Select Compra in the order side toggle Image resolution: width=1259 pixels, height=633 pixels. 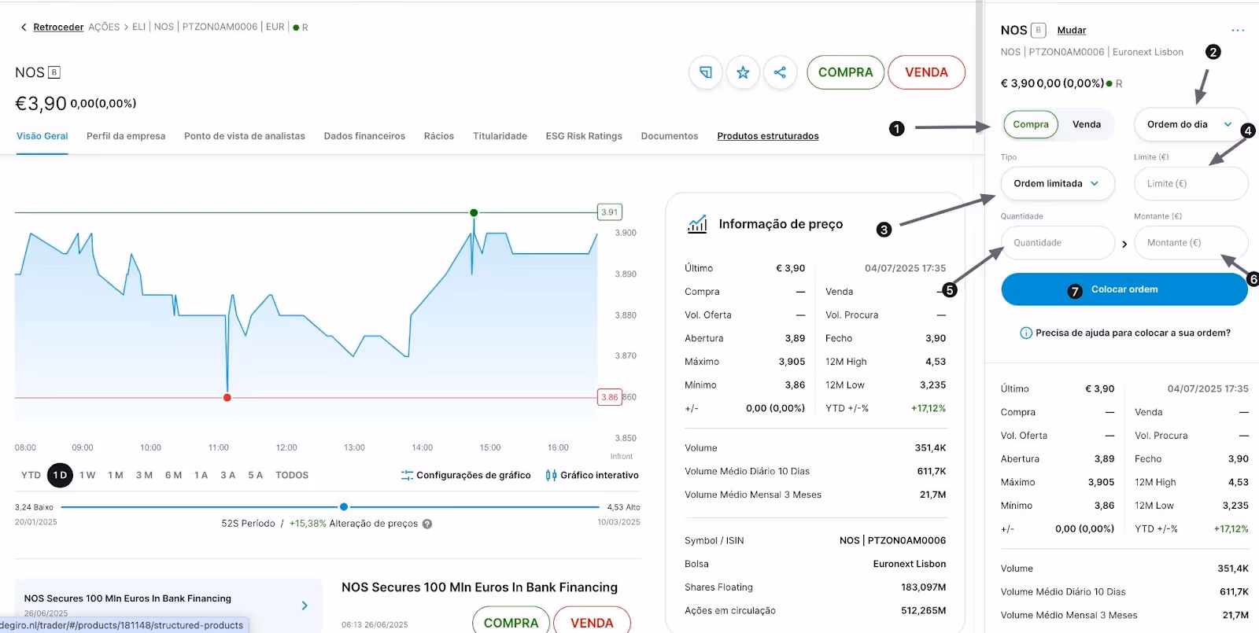pos(1031,124)
